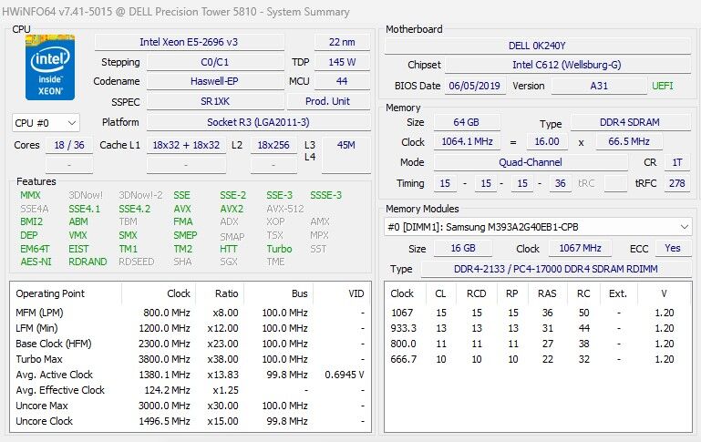Select the Uncore Max row
This screenshot has height=442, width=701.
[x=191, y=406]
